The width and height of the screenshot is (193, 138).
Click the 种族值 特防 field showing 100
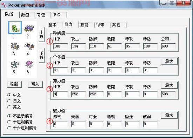(150, 46)
